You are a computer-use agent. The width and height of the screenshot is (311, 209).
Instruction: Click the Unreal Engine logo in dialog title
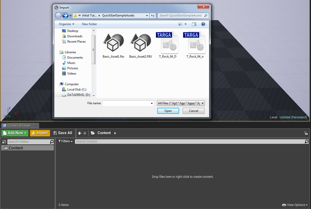click(x=56, y=8)
